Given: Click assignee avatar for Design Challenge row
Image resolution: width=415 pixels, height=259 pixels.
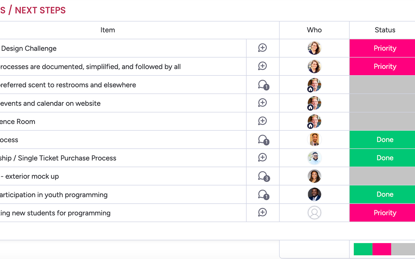Looking at the screenshot, I should [x=314, y=48].
